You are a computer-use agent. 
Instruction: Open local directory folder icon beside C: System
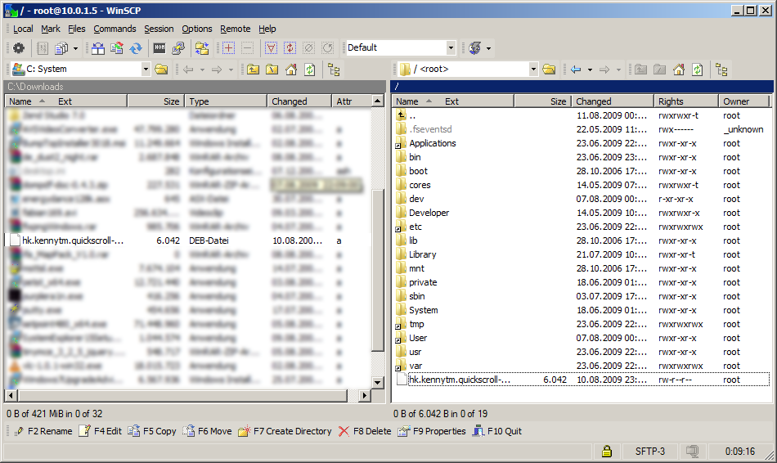(x=162, y=70)
